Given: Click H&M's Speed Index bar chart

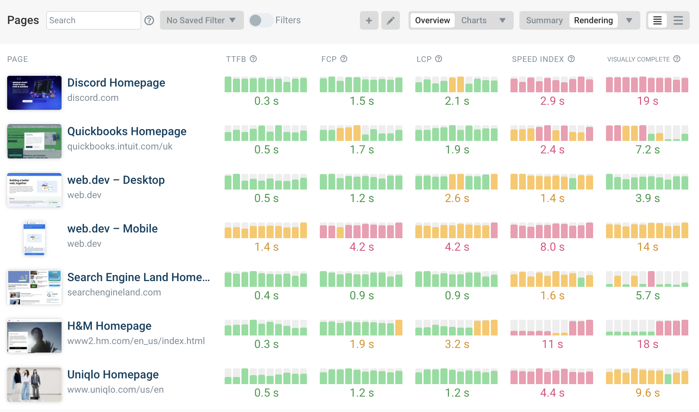Looking at the screenshot, I should (552, 328).
